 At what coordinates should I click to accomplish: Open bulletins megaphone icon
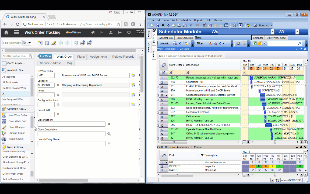click(93, 32)
